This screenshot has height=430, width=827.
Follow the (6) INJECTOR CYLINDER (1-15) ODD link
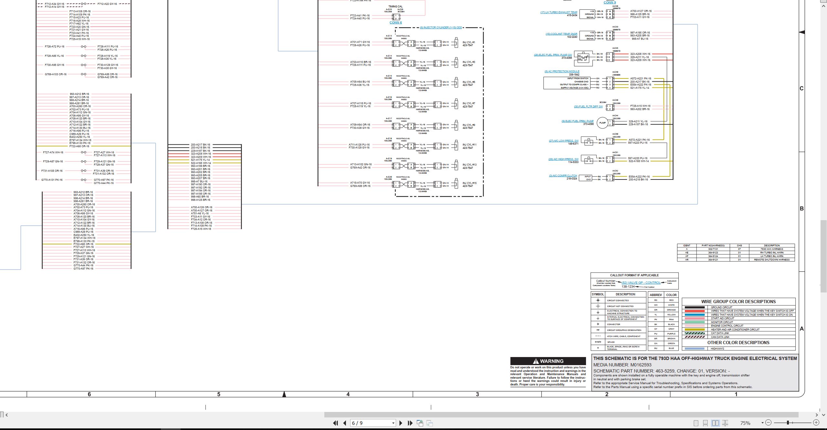click(x=441, y=27)
